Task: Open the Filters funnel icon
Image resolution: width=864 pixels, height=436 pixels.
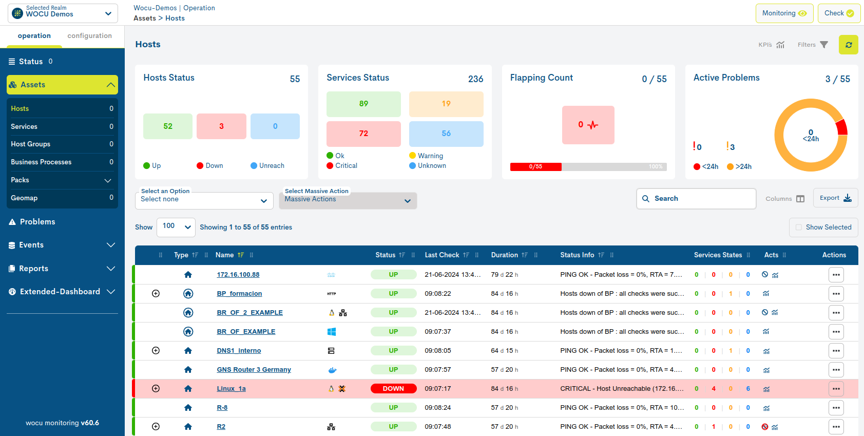Action: (824, 45)
